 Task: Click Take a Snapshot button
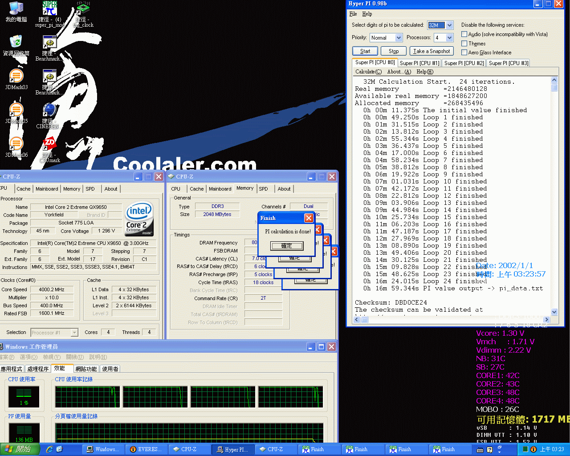[x=432, y=51]
